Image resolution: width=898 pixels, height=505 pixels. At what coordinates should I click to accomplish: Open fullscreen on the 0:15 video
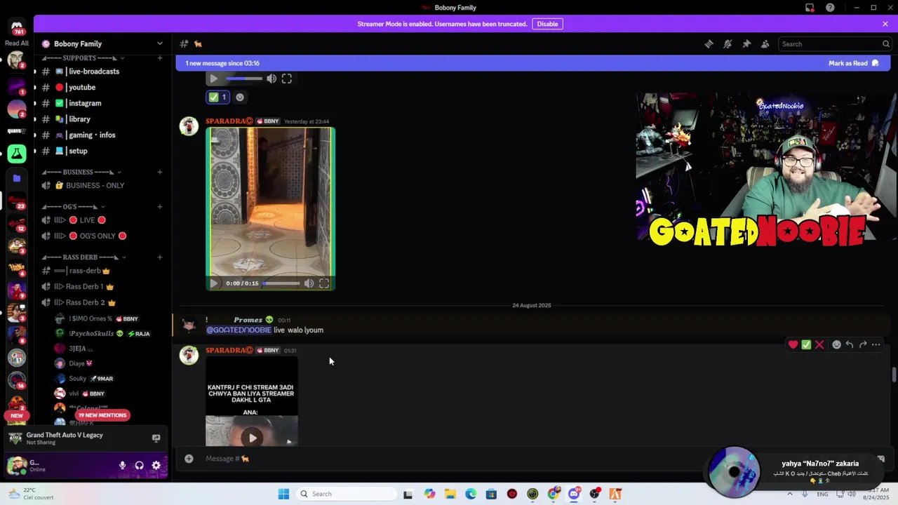[x=324, y=283]
